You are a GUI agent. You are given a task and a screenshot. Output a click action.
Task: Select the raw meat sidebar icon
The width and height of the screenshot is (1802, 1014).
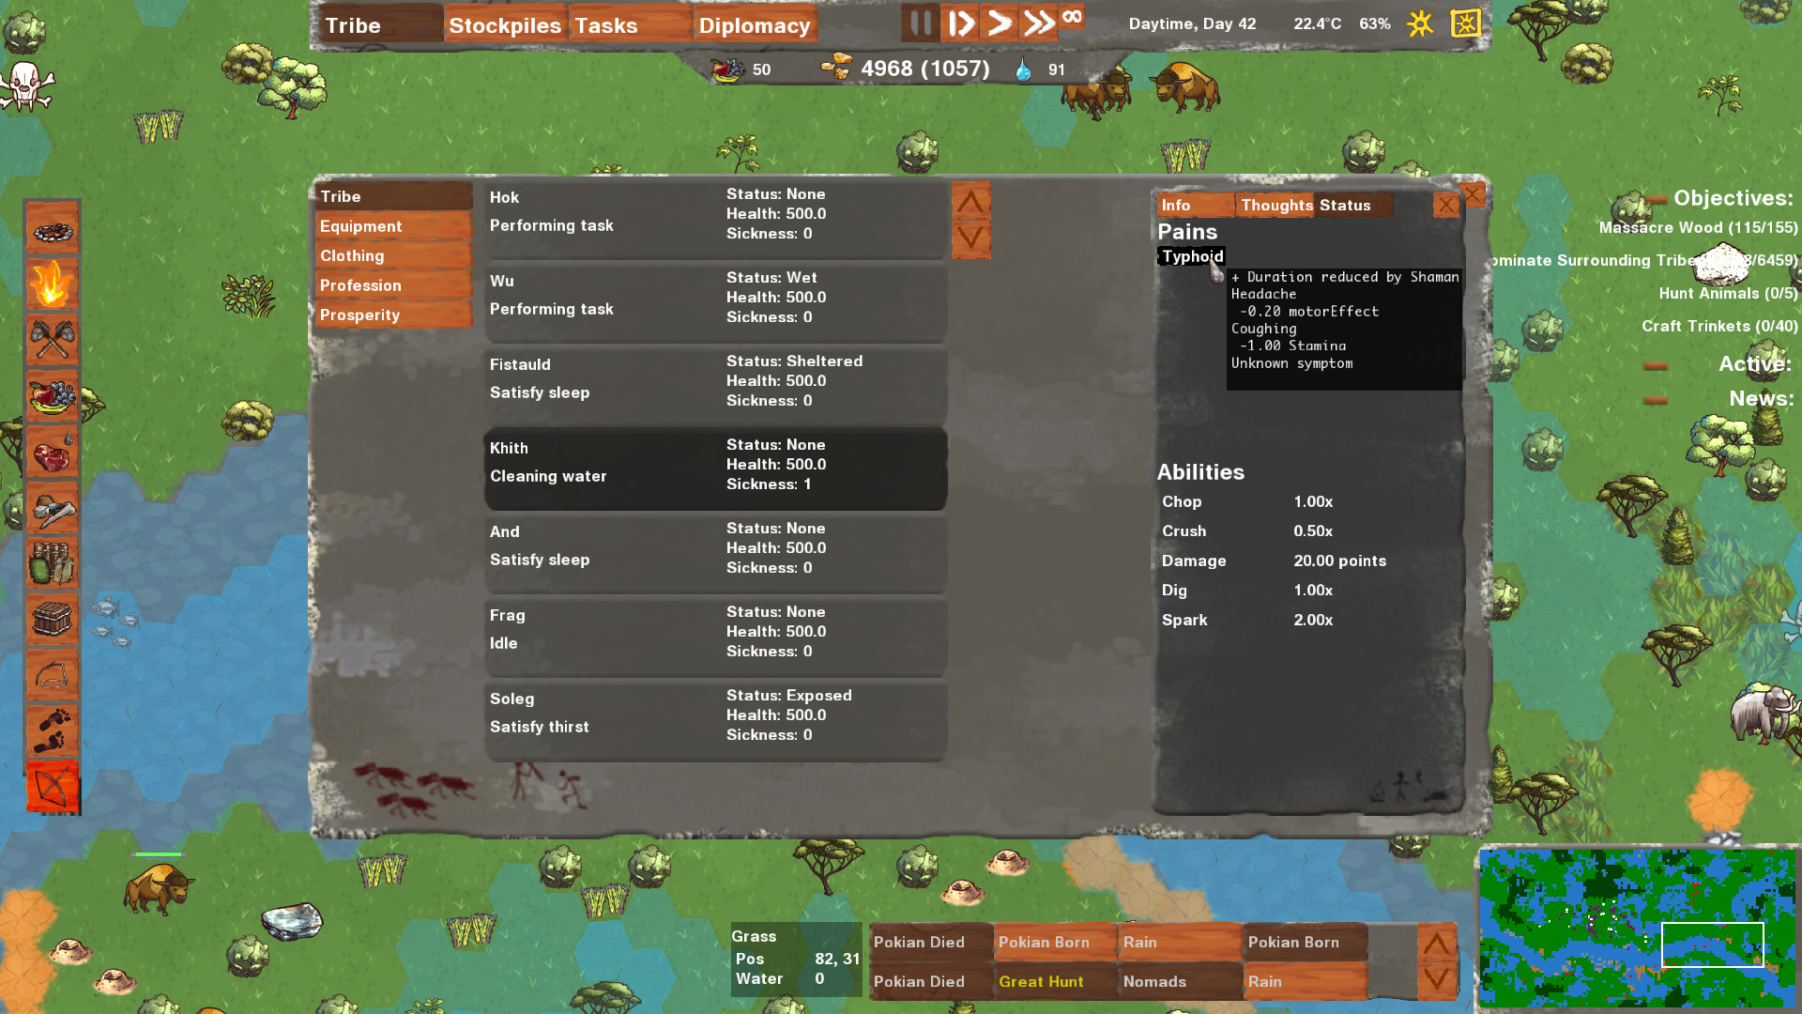point(53,453)
